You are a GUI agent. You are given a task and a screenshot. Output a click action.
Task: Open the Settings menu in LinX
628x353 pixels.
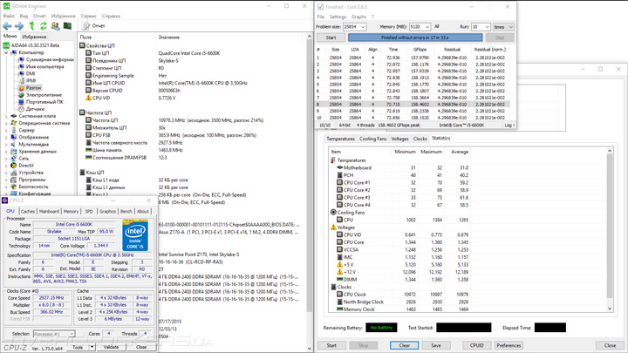point(338,17)
